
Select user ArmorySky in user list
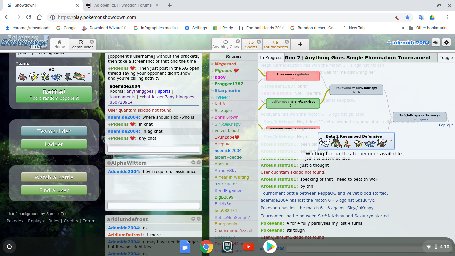[233, 171]
